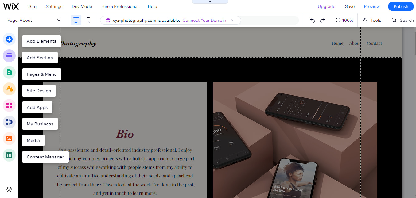
Task: Open the Layers panel at sidebar bottom
Action: click(9, 189)
